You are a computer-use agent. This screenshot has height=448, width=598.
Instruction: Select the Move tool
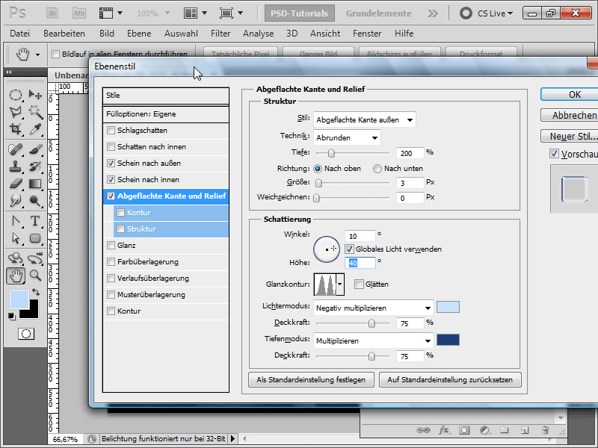[x=35, y=95]
